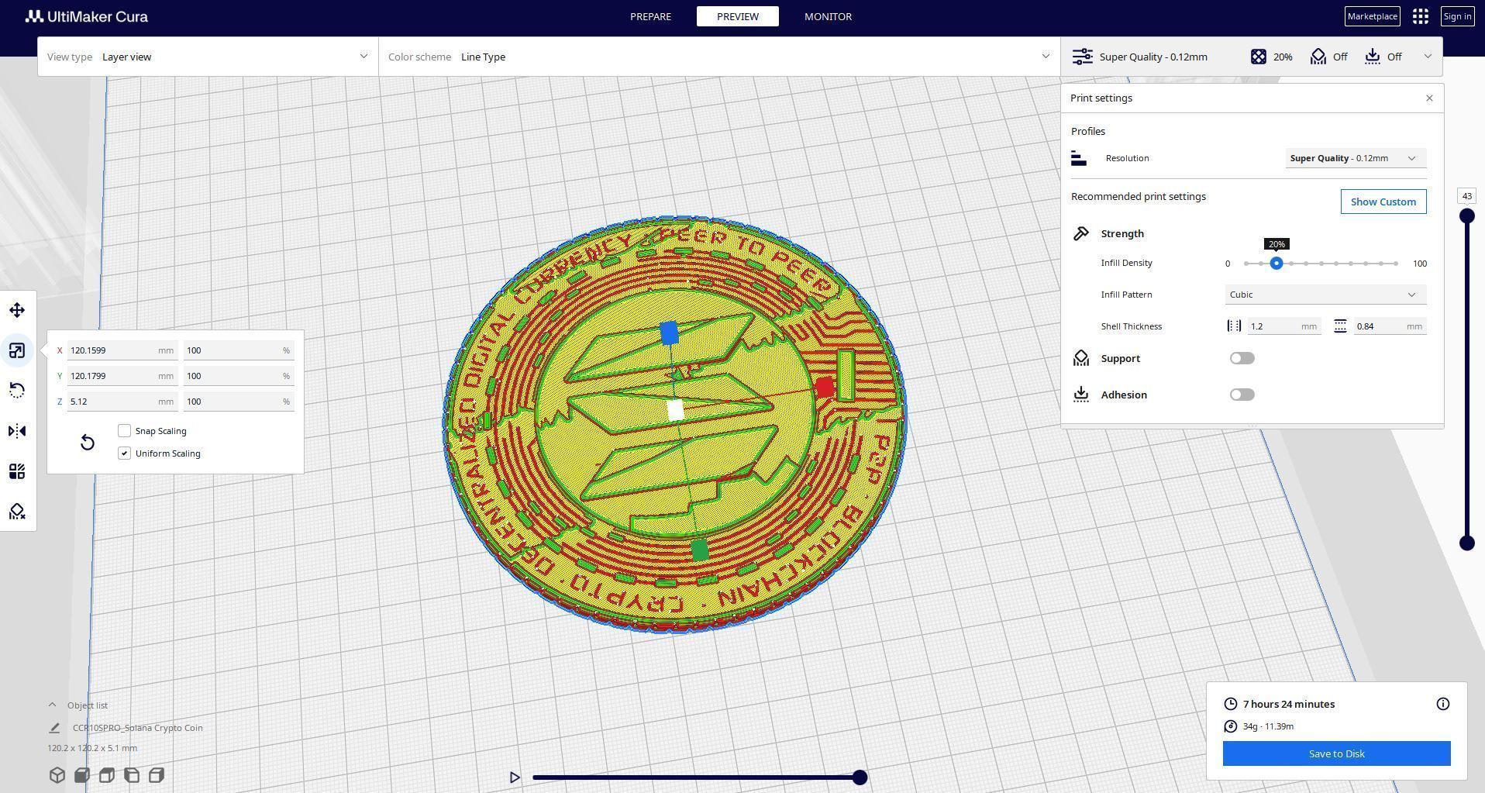The width and height of the screenshot is (1485, 793).
Task: Click the 3D perspective view cube icon
Action: [x=57, y=775]
